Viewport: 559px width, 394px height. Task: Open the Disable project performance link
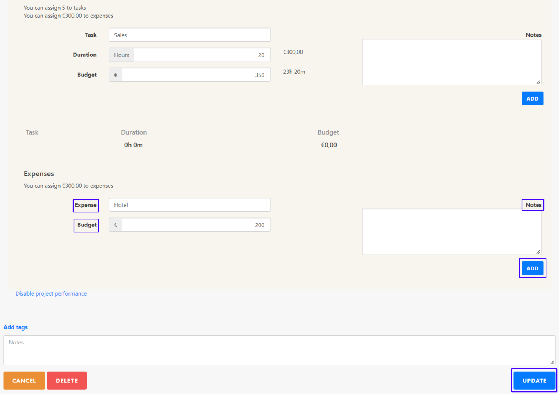(51, 293)
